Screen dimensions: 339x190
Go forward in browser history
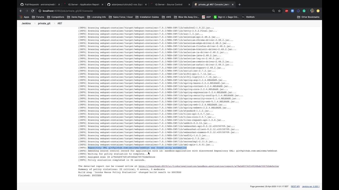(27, 11)
